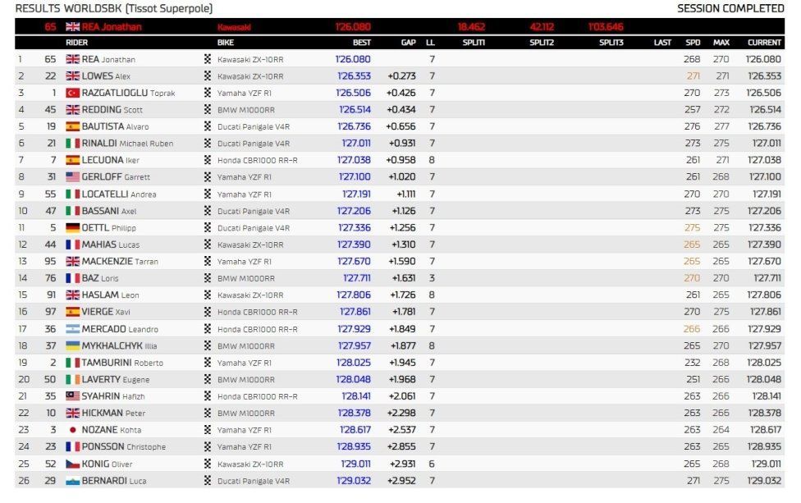Click max speed 277 in Bautista row
The height and width of the screenshot is (503, 801).
point(721,126)
